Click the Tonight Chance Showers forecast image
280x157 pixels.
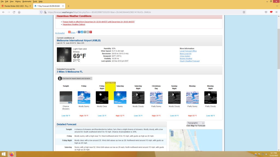click(66, 98)
